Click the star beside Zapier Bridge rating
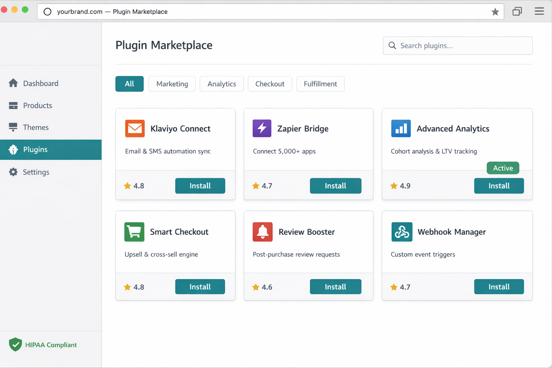The height and width of the screenshot is (368, 552). click(256, 186)
